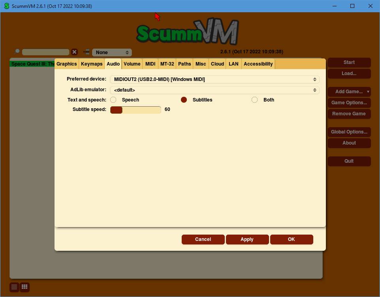The height and width of the screenshot is (297, 380).
Task: Open the MT-32 tab
Action: [x=167, y=64]
